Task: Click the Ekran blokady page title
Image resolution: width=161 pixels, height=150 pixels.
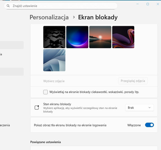Action: 98,17
